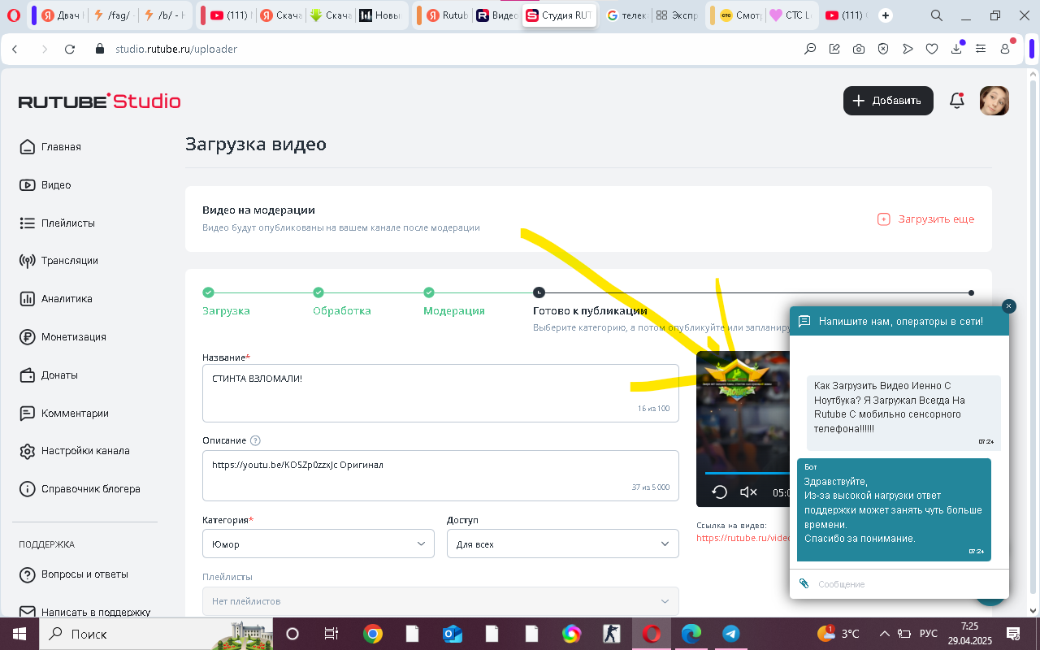This screenshot has width=1040, height=650.
Task: Open the Главная sidebar section
Action: click(x=50, y=147)
